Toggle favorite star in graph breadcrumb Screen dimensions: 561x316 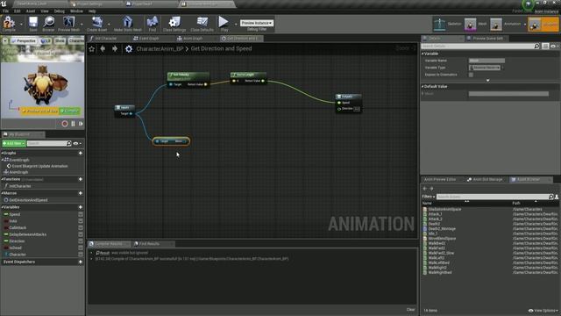tap(91, 49)
